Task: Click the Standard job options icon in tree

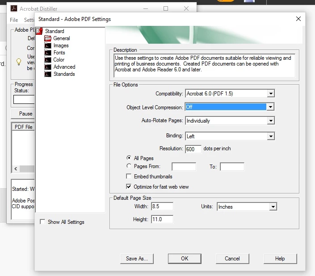Action: (x=39, y=31)
